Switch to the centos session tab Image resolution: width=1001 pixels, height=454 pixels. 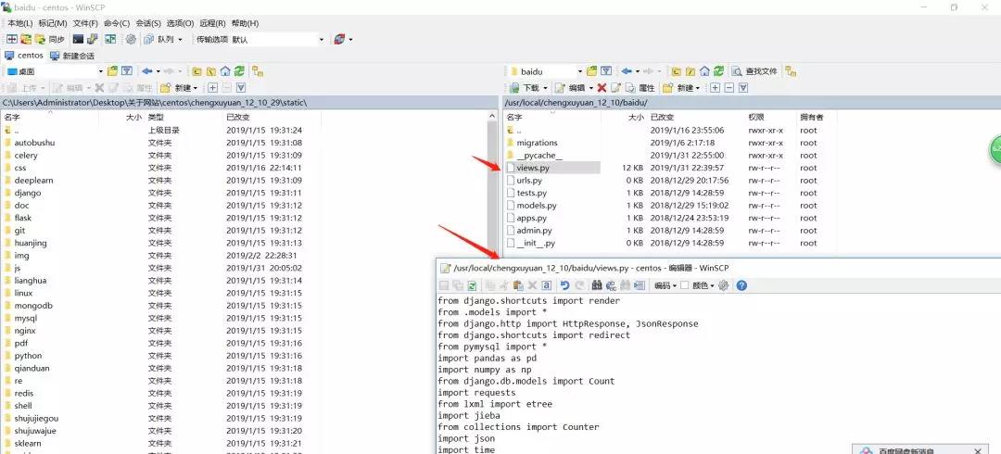(24, 56)
